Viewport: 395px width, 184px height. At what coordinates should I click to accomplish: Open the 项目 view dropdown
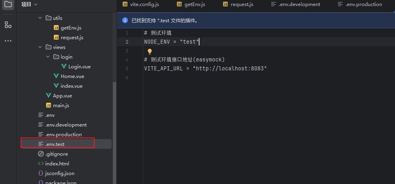pyautogui.click(x=29, y=4)
